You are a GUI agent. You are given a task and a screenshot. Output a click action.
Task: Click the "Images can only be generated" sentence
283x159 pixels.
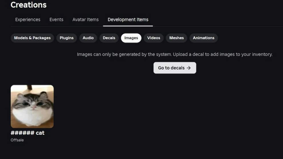(124, 54)
